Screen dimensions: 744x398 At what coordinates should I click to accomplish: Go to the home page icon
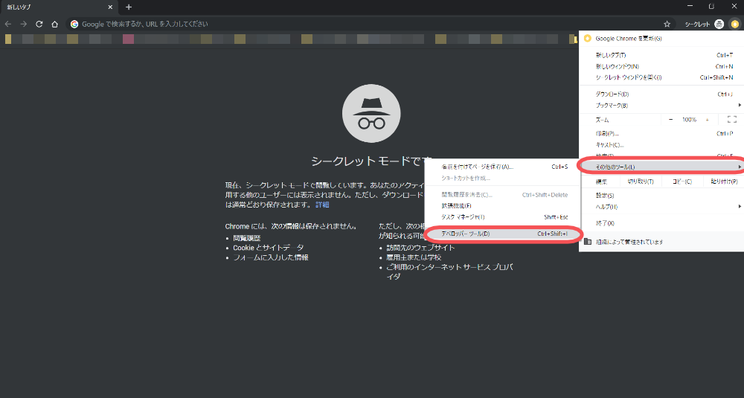pyautogui.click(x=55, y=25)
